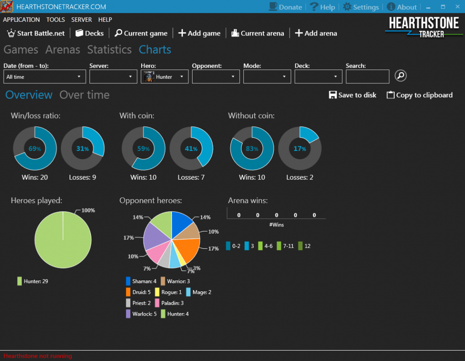Click 'Hearthstone not running' status message

point(38,356)
